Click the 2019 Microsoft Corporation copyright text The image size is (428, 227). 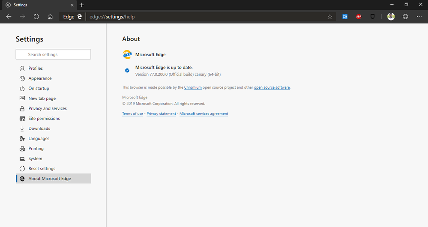(x=164, y=104)
